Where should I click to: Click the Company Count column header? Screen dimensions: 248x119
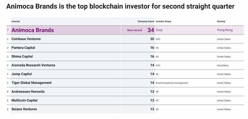146,21
